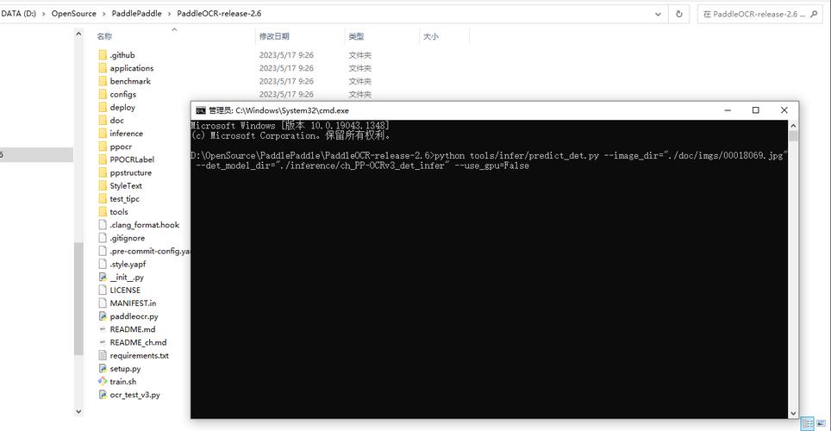The height and width of the screenshot is (431, 831).
Task: Go to PaddlePaddle in the breadcrumb
Action: [137, 14]
